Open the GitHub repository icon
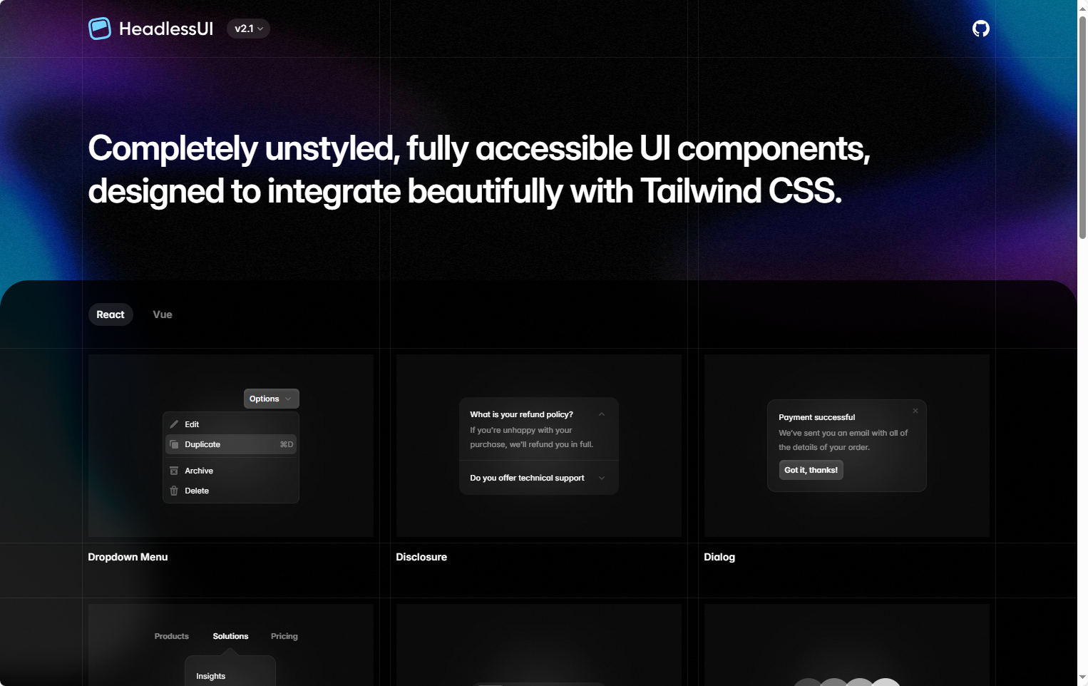The width and height of the screenshot is (1088, 686). [981, 29]
